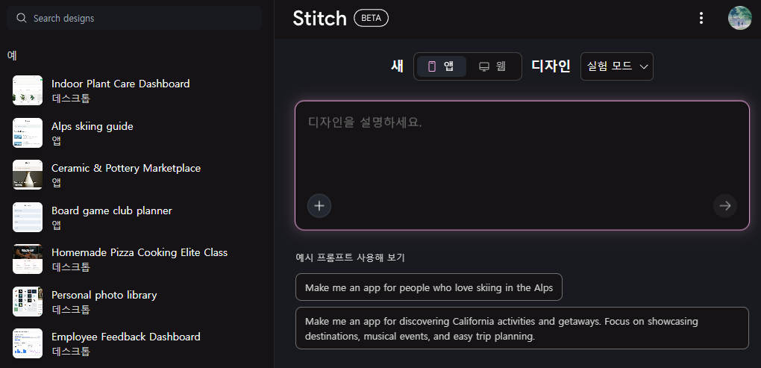Click the search magnifier icon
Screen dimensions: 761x368
22,18
